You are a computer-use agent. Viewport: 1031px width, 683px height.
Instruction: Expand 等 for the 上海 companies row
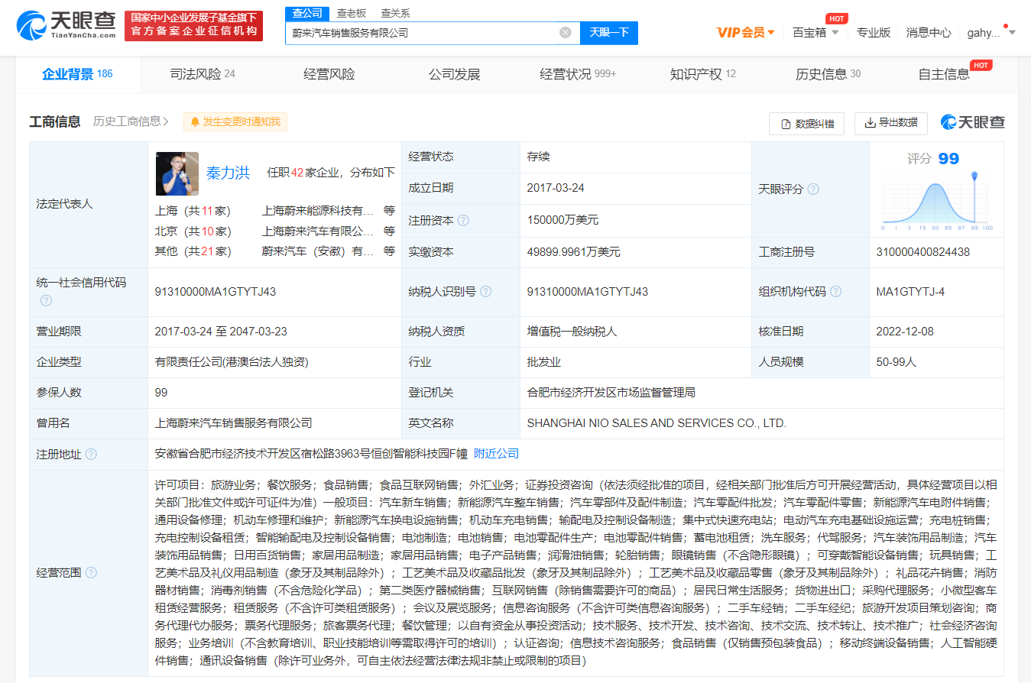coord(390,211)
